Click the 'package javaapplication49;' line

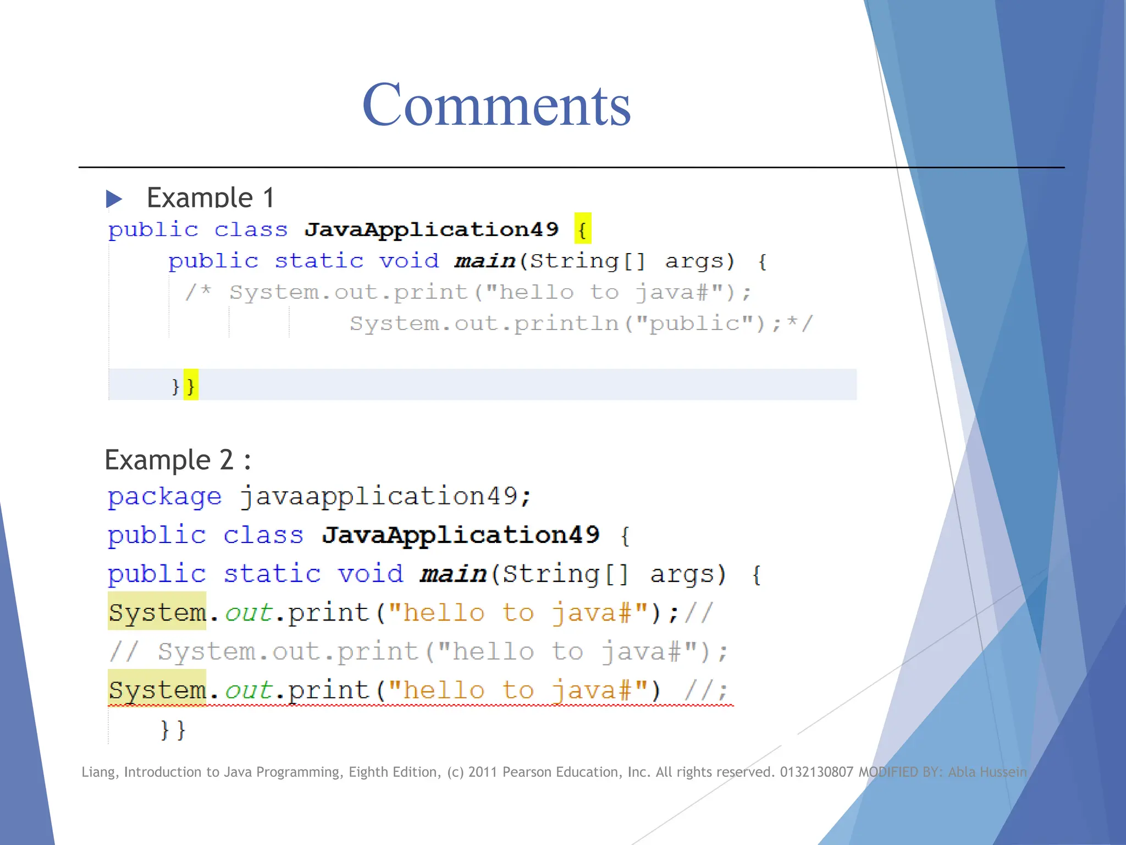coord(319,497)
